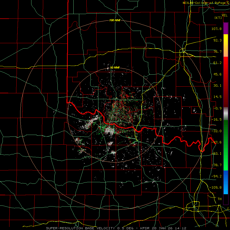Select the 76.7 velocity scale value

pos(217,51)
